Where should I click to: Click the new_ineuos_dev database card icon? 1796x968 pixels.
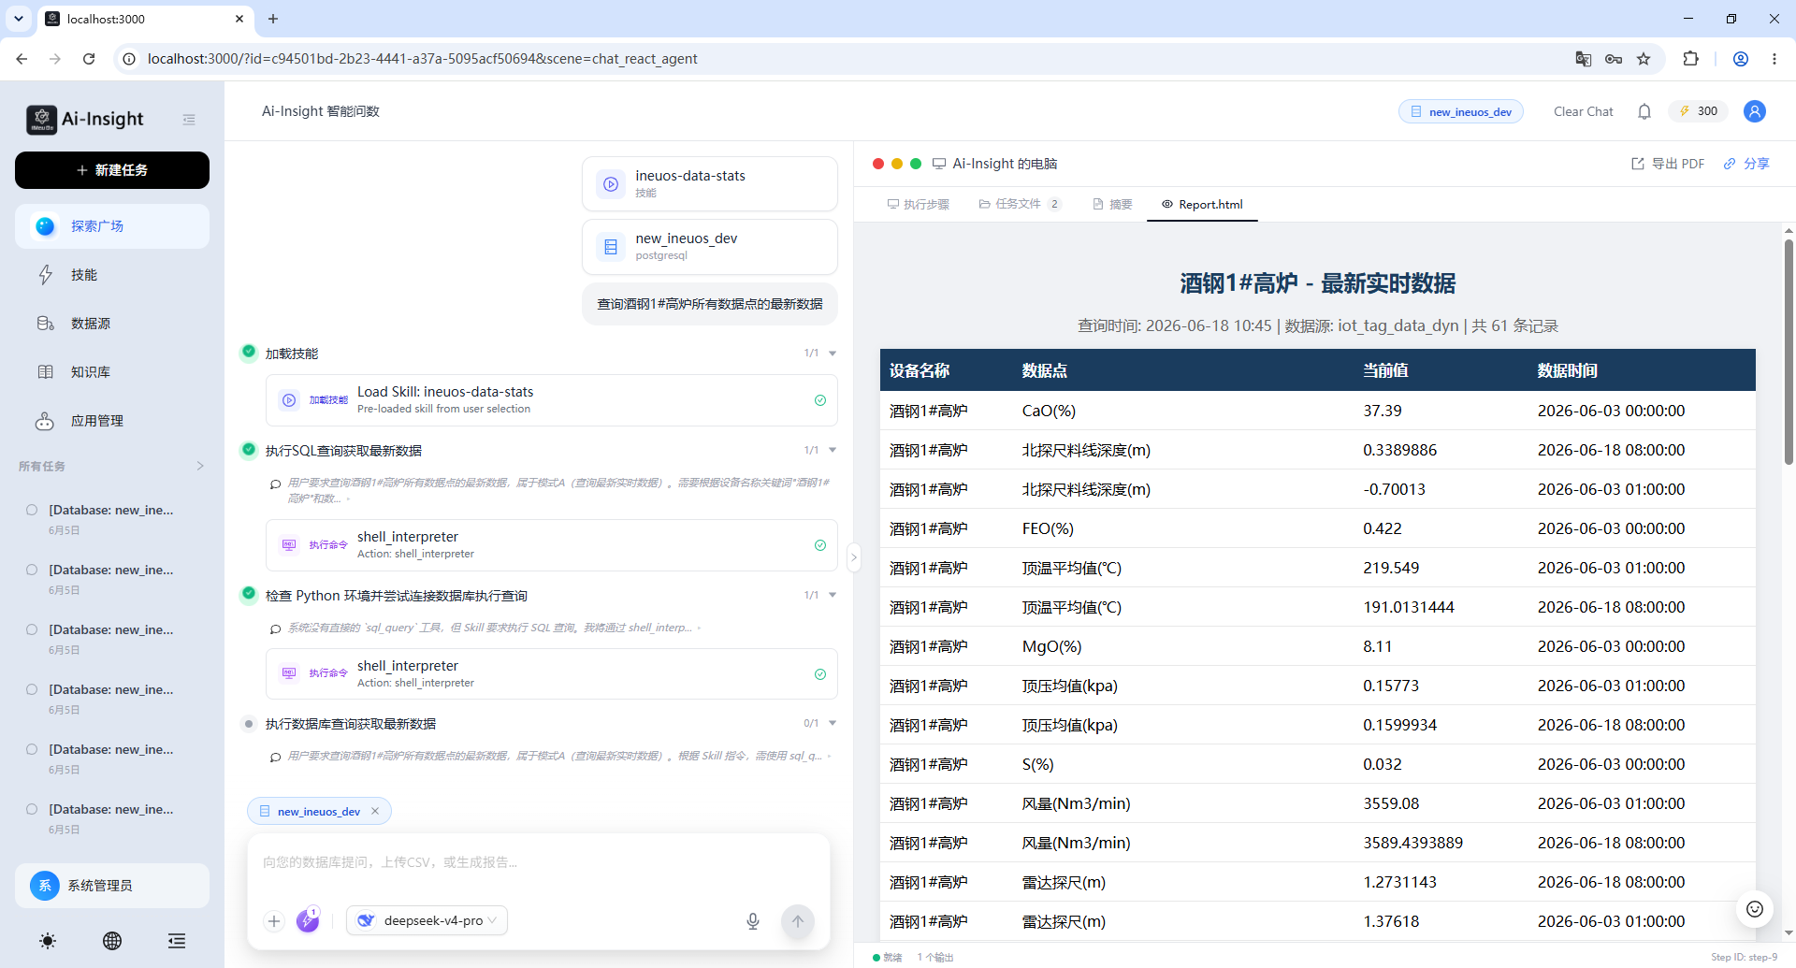point(611,247)
